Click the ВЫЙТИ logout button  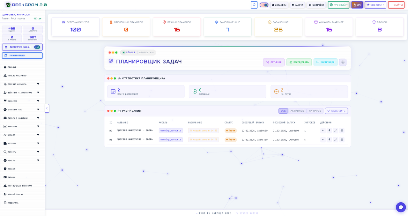click(396, 5)
